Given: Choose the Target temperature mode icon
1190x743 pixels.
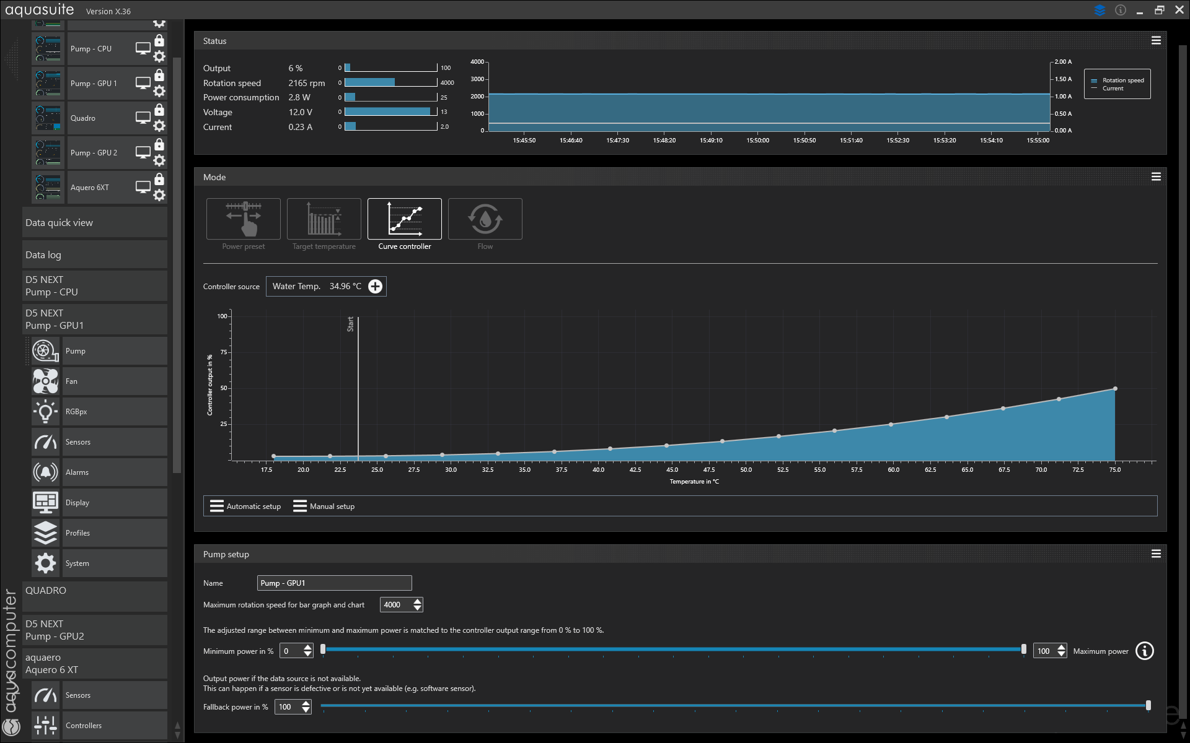Looking at the screenshot, I should (x=324, y=219).
